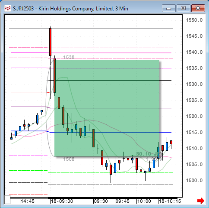Image resolution: width=209 pixels, height=208 pixels.
Task: Click the 1515.0 price axis label
Action: [x=194, y=132]
